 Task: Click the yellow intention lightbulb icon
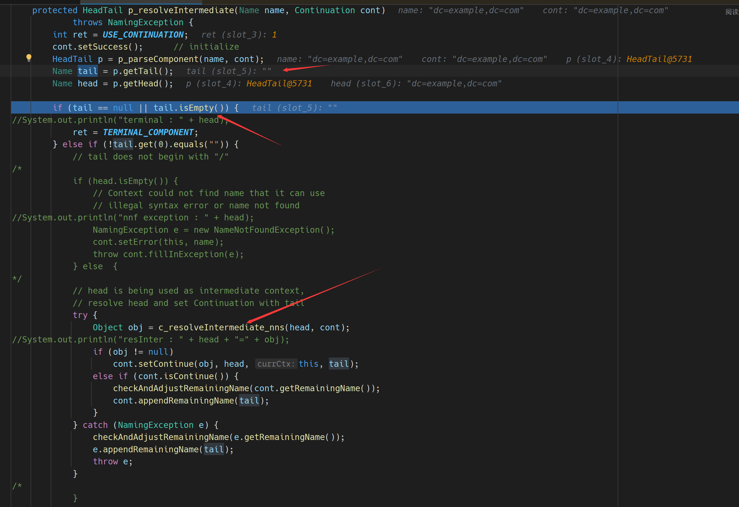coord(29,57)
